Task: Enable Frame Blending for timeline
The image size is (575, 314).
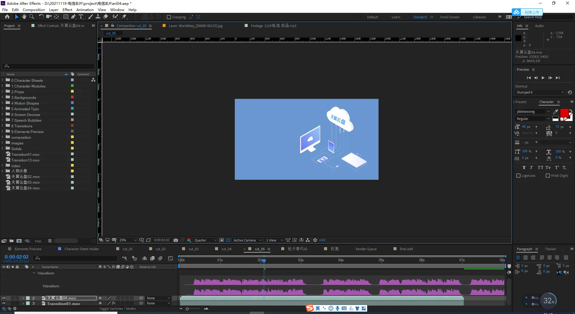Action: 152,258
